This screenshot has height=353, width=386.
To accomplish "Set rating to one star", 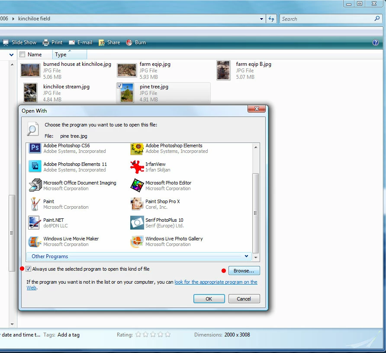I will 138,334.
